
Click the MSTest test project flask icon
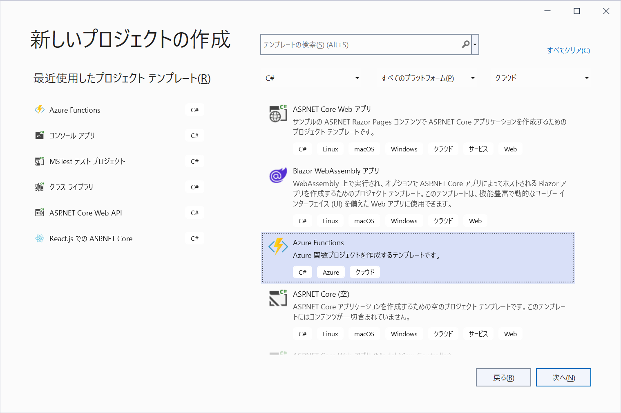40,161
